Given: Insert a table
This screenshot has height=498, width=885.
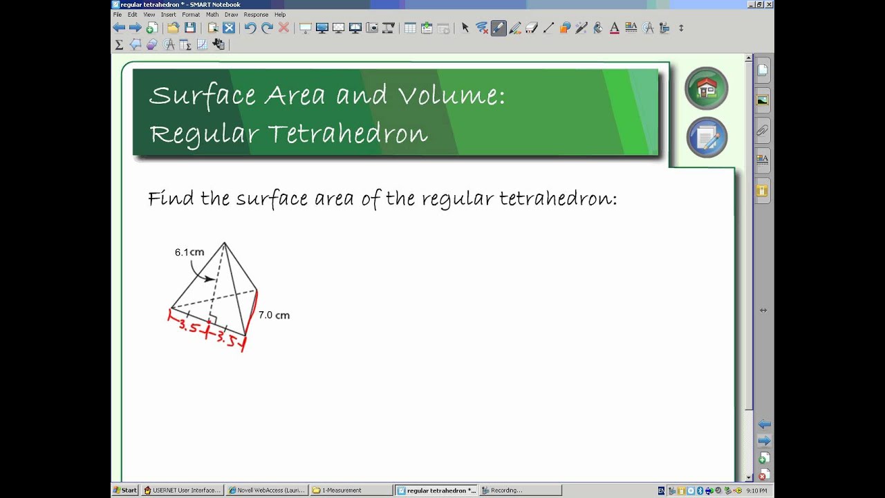Looking at the screenshot, I should (x=410, y=28).
